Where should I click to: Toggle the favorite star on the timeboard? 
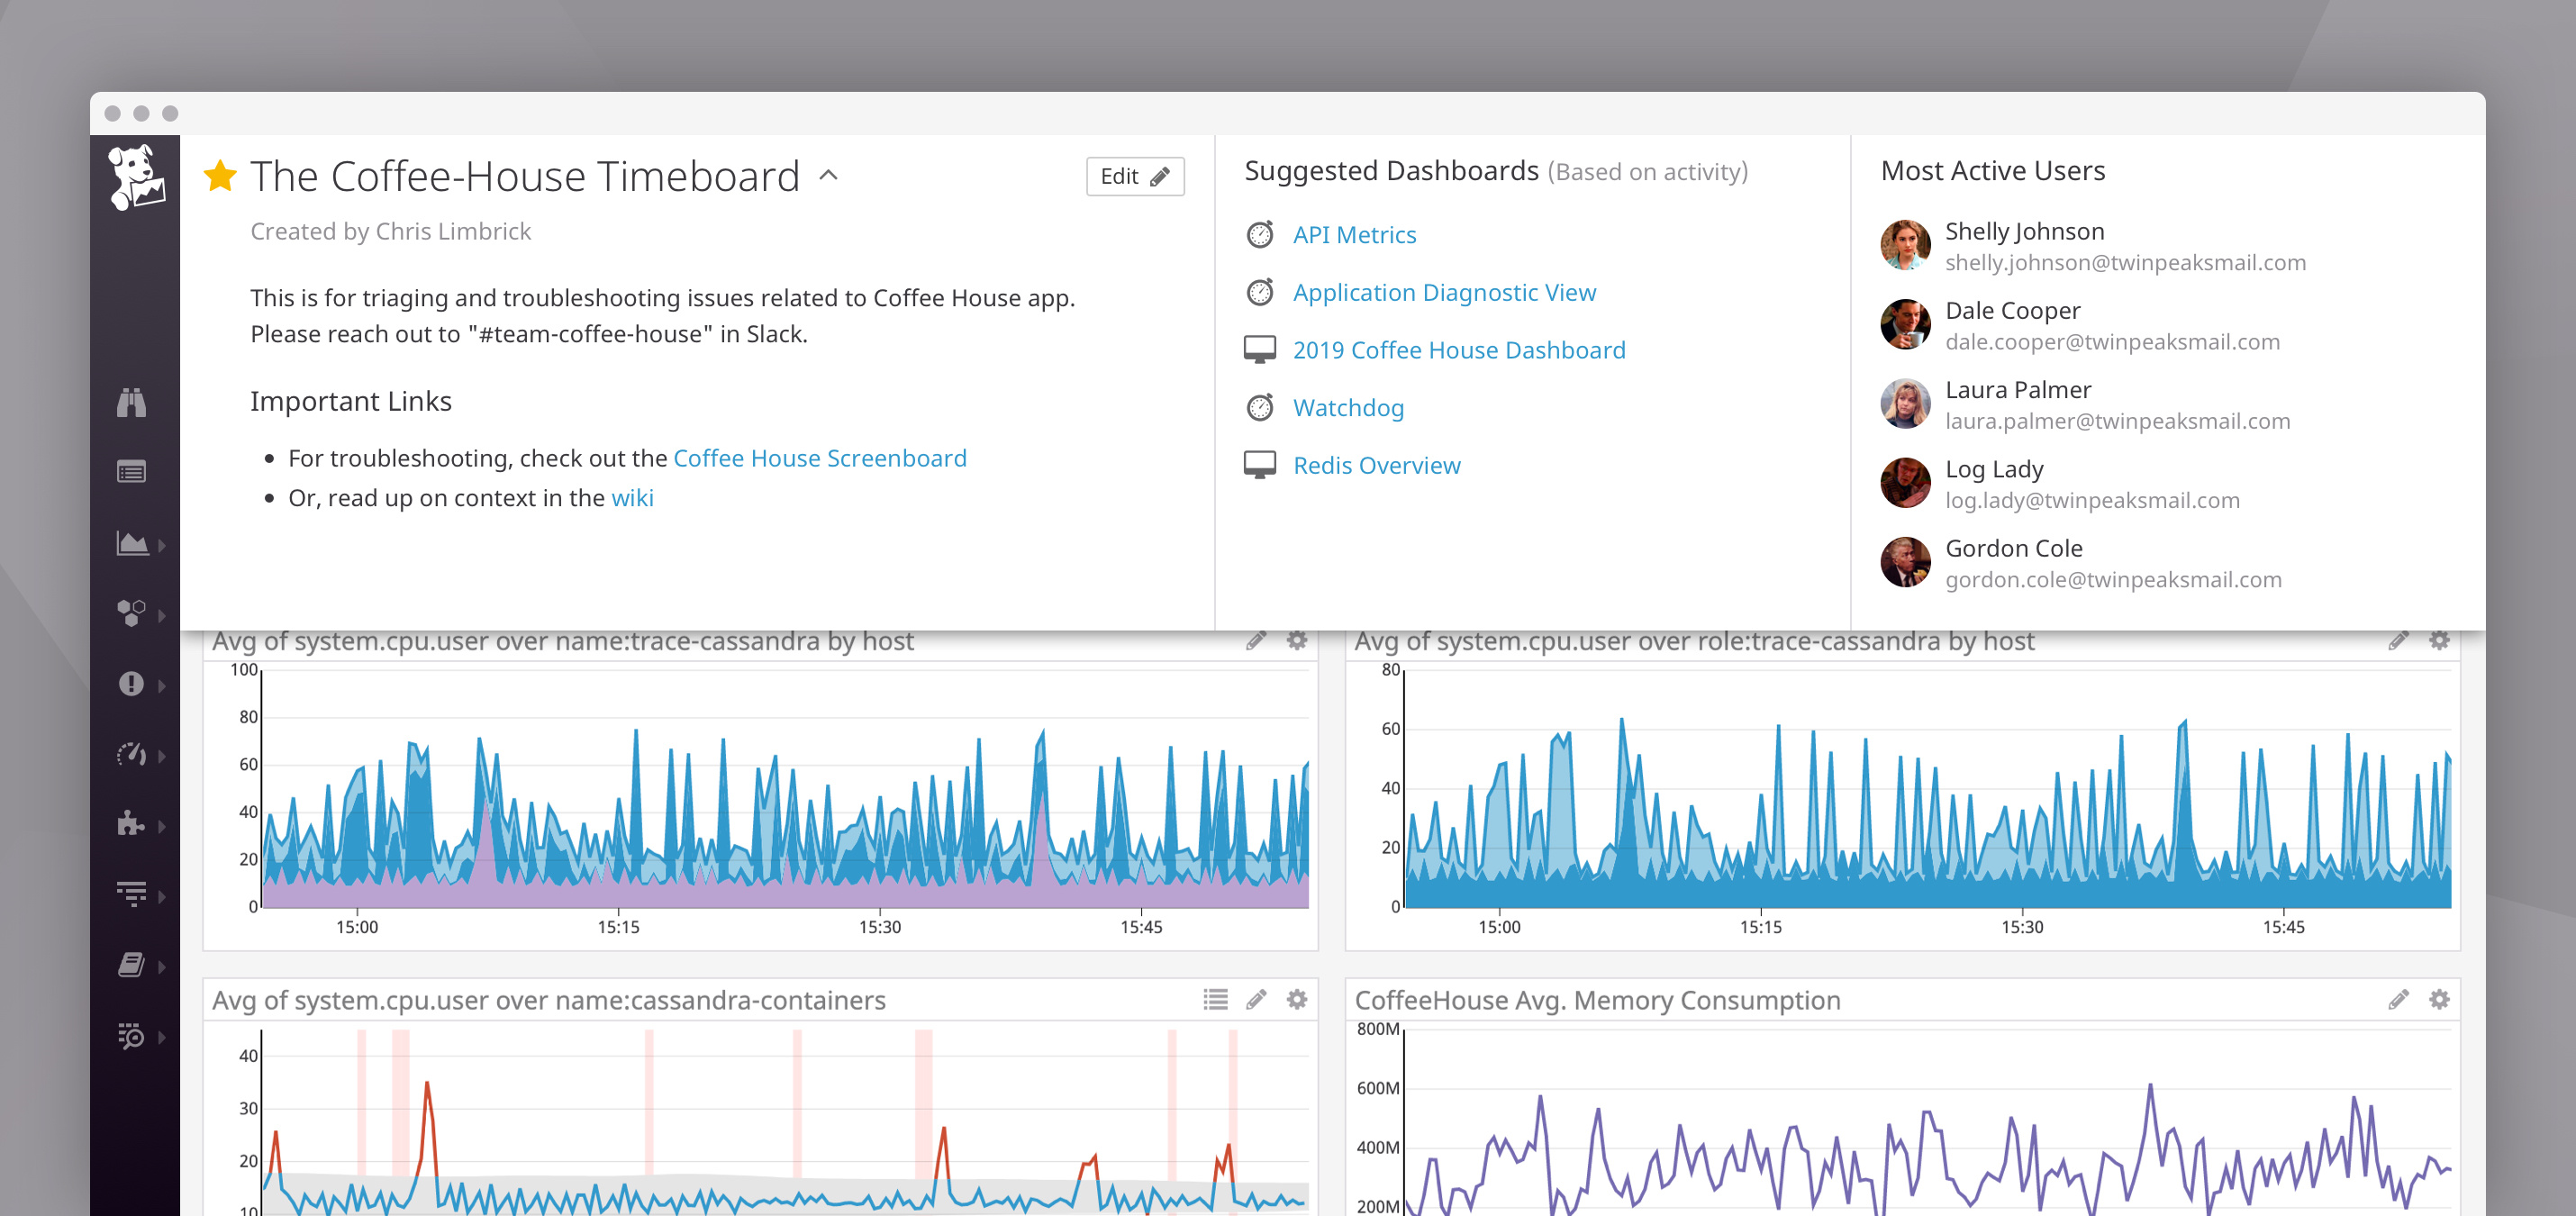tap(222, 175)
